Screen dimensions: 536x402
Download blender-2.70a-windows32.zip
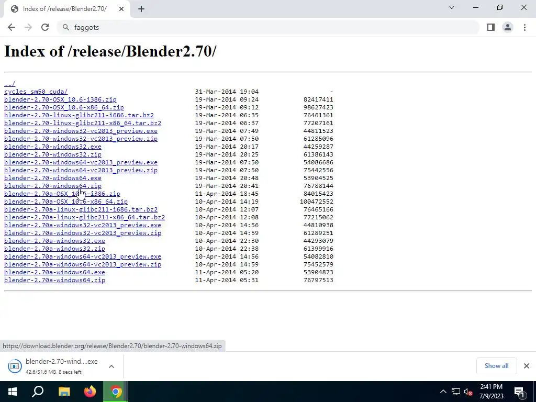[x=54, y=249]
